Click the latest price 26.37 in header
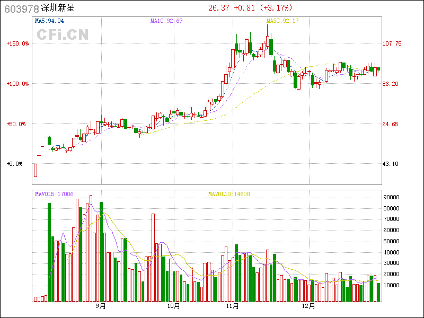424x318 pixels. [219, 8]
